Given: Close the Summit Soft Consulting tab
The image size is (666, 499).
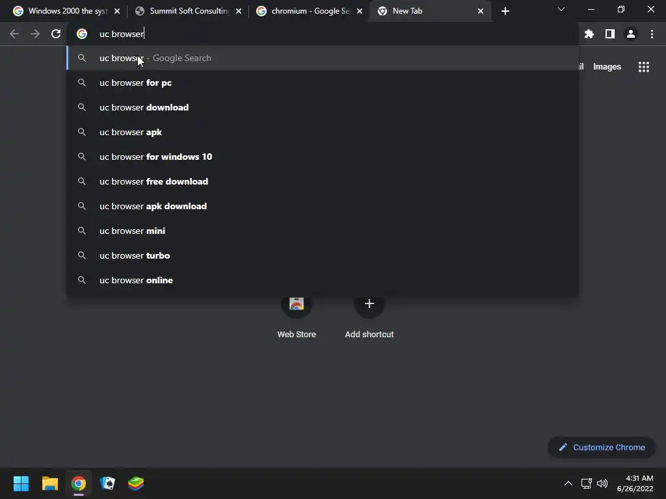Looking at the screenshot, I should 238,12.
